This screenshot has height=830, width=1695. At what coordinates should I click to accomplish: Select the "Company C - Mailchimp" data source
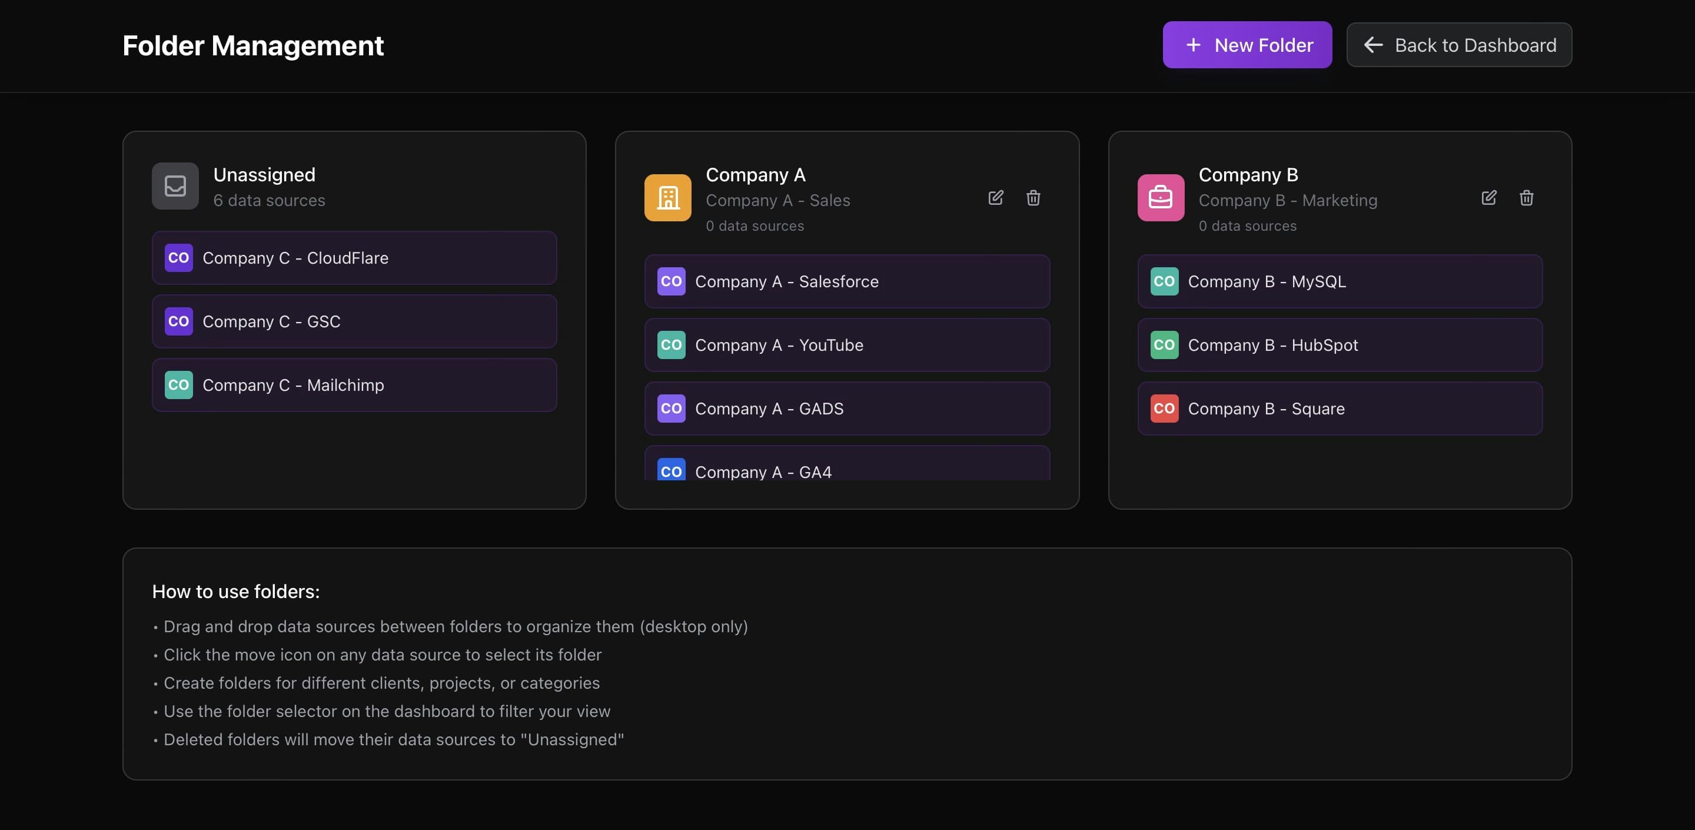(x=354, y=385)
